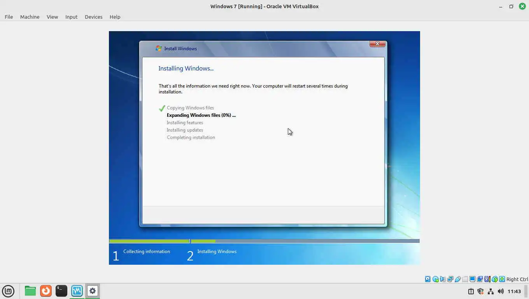529x299 pixels.
Task: Open the File menu
Action: coord(9,17)
